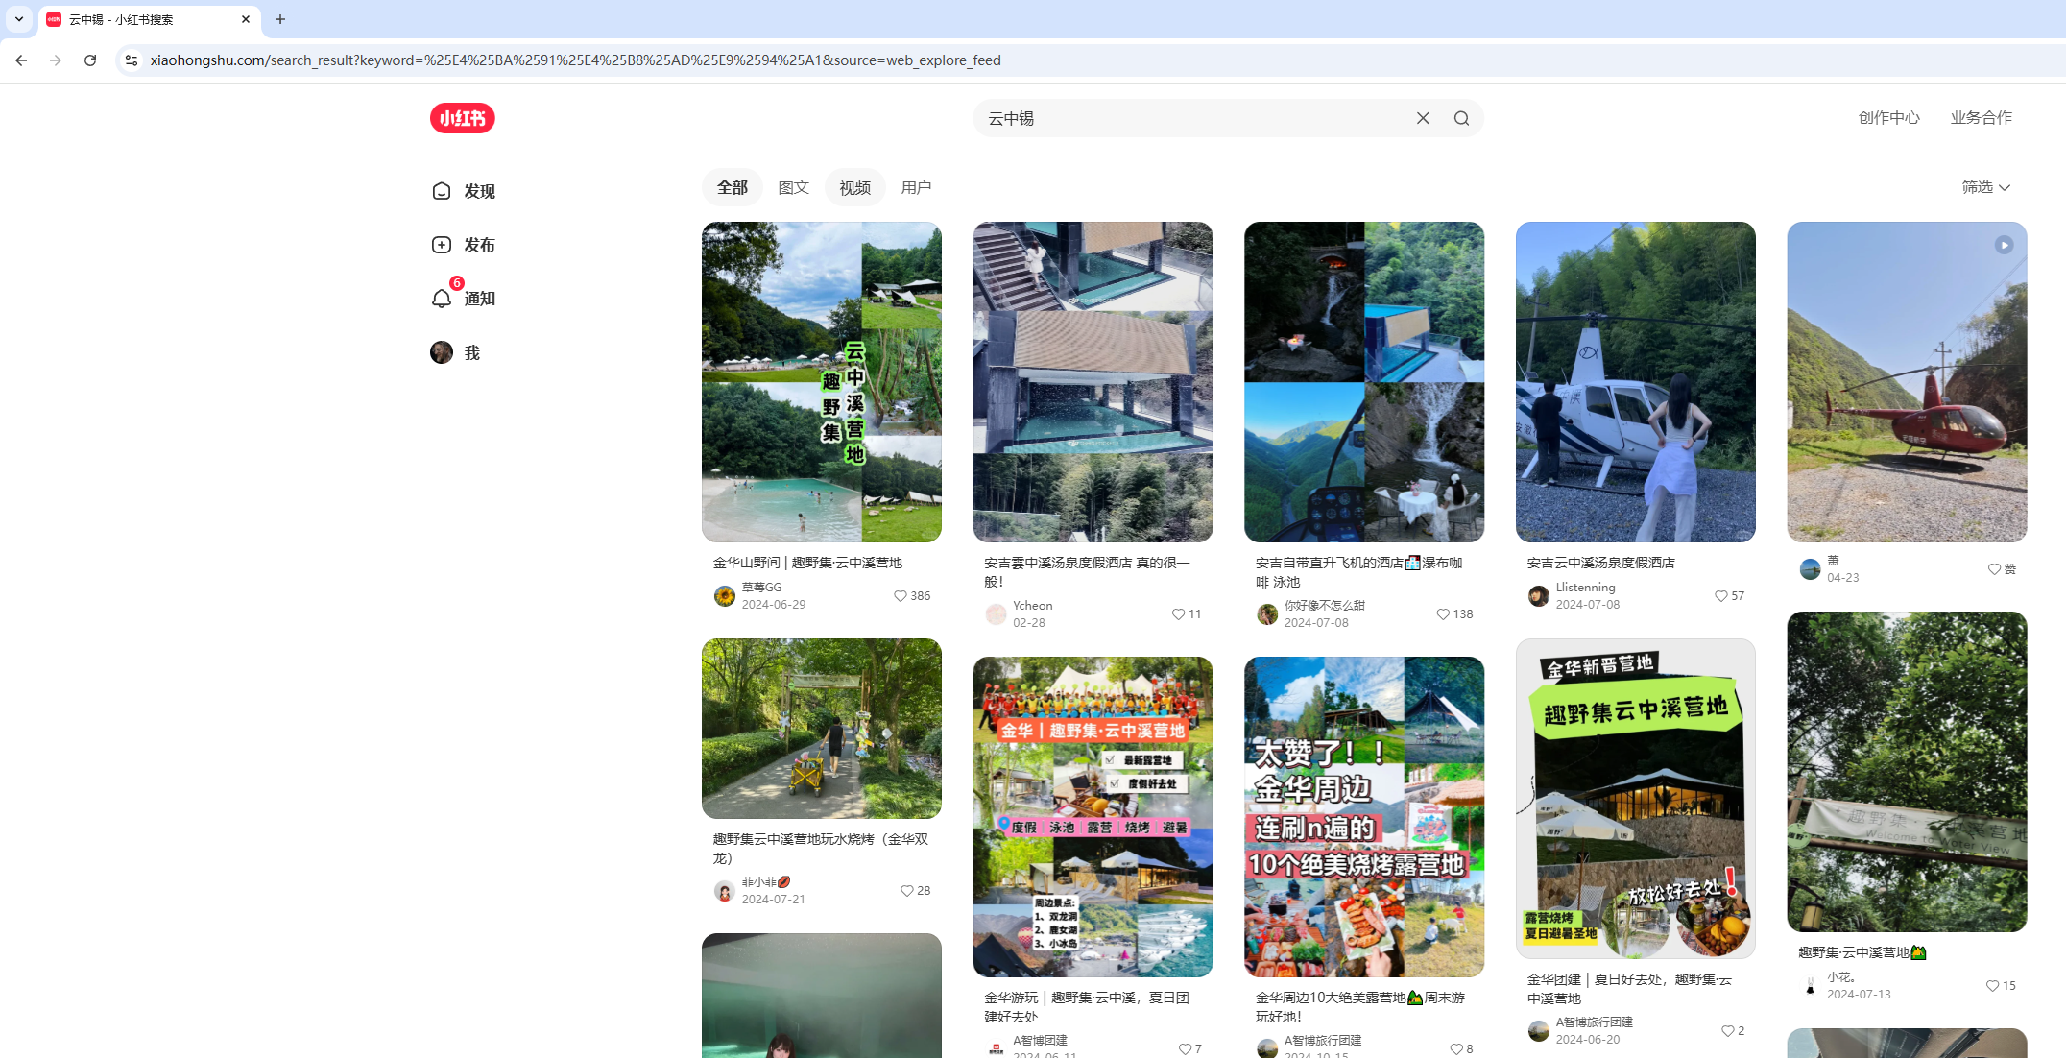The width and height of the screenshot is (2066, 1058).
Task: Open 创作中心 link
Action: coord(1888,118)
